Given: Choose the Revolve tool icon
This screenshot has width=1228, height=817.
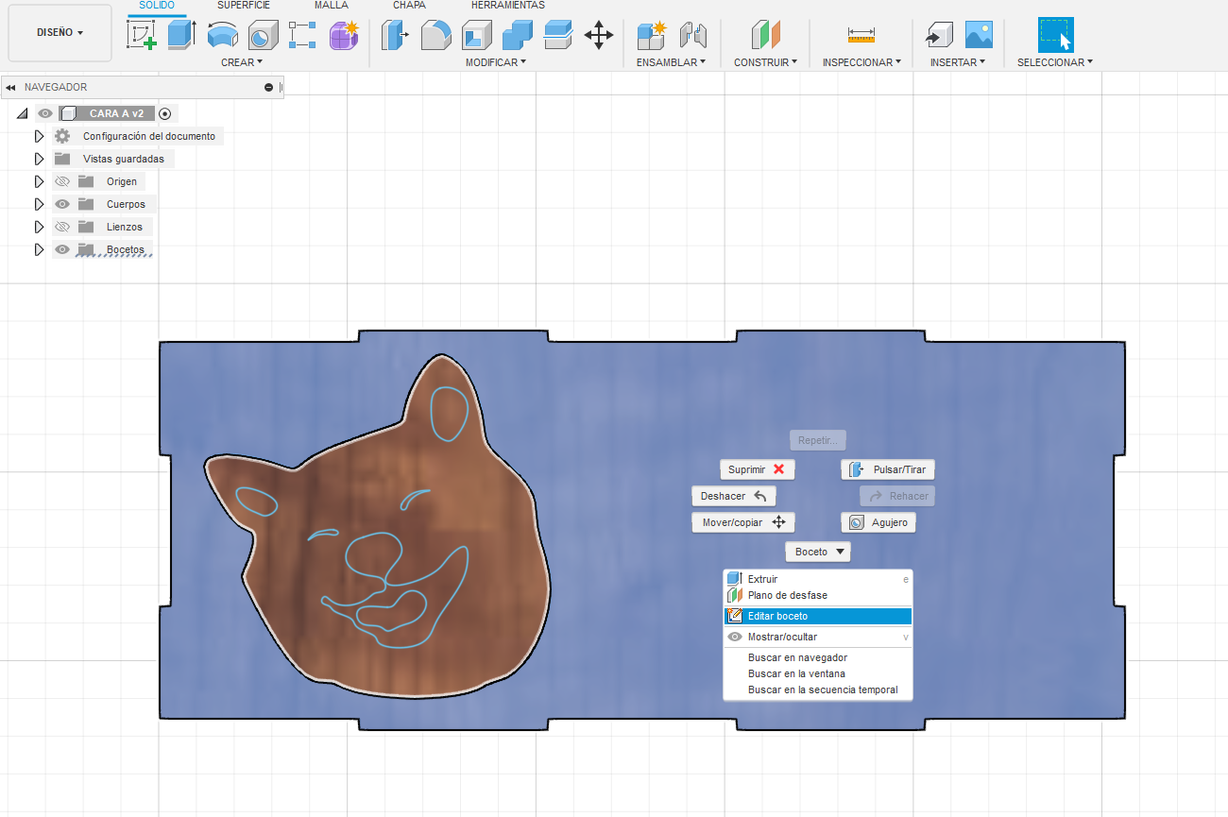Looking at the screenshot, I should [x=222, y=35].
